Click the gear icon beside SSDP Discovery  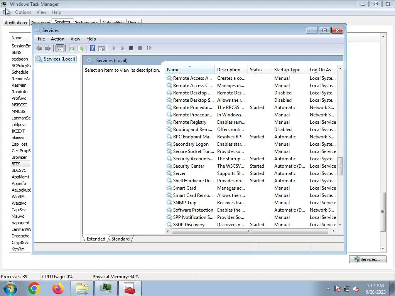(x=169, y=224)
